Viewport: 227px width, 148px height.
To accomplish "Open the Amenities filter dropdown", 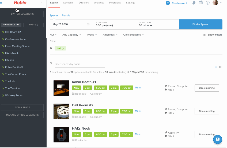I will [110, 35].
